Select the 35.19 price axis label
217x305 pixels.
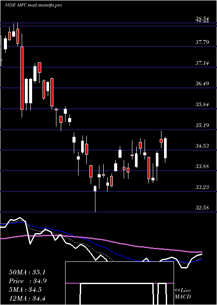point(202,125)
